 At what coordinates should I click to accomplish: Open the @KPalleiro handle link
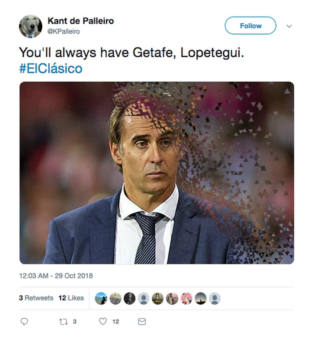point(64,31)
